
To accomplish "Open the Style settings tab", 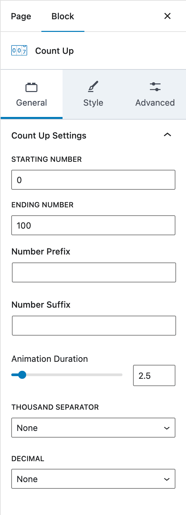I will 93,94.
